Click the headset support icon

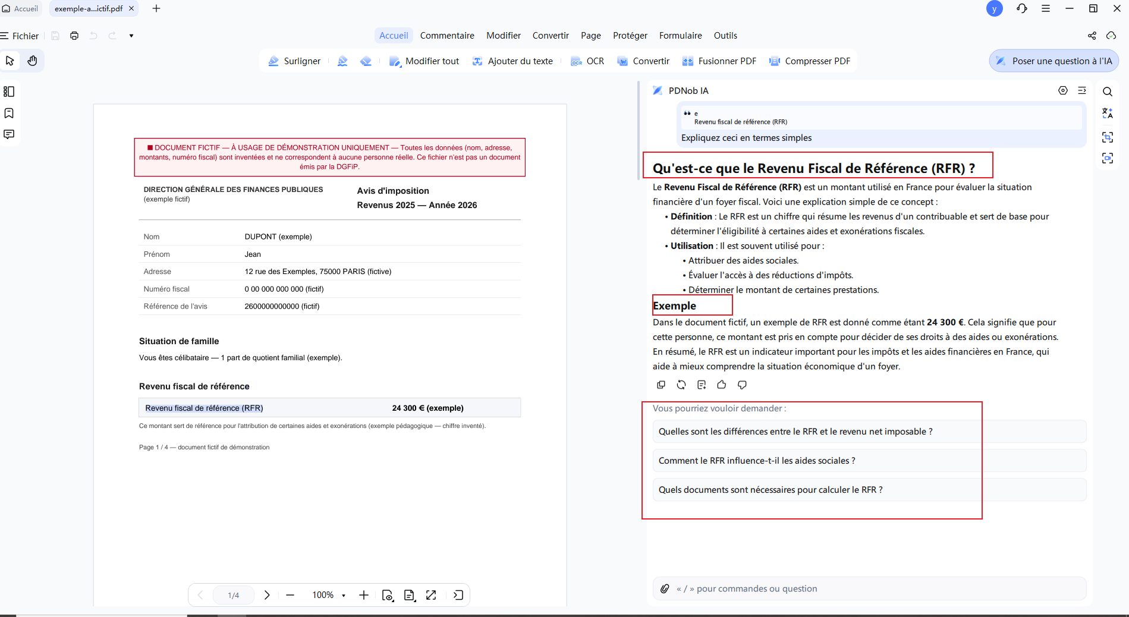(1022, 8)
